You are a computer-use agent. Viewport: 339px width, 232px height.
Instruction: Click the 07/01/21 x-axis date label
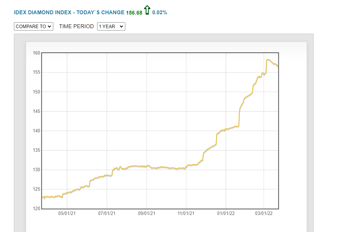pos(107,214)
